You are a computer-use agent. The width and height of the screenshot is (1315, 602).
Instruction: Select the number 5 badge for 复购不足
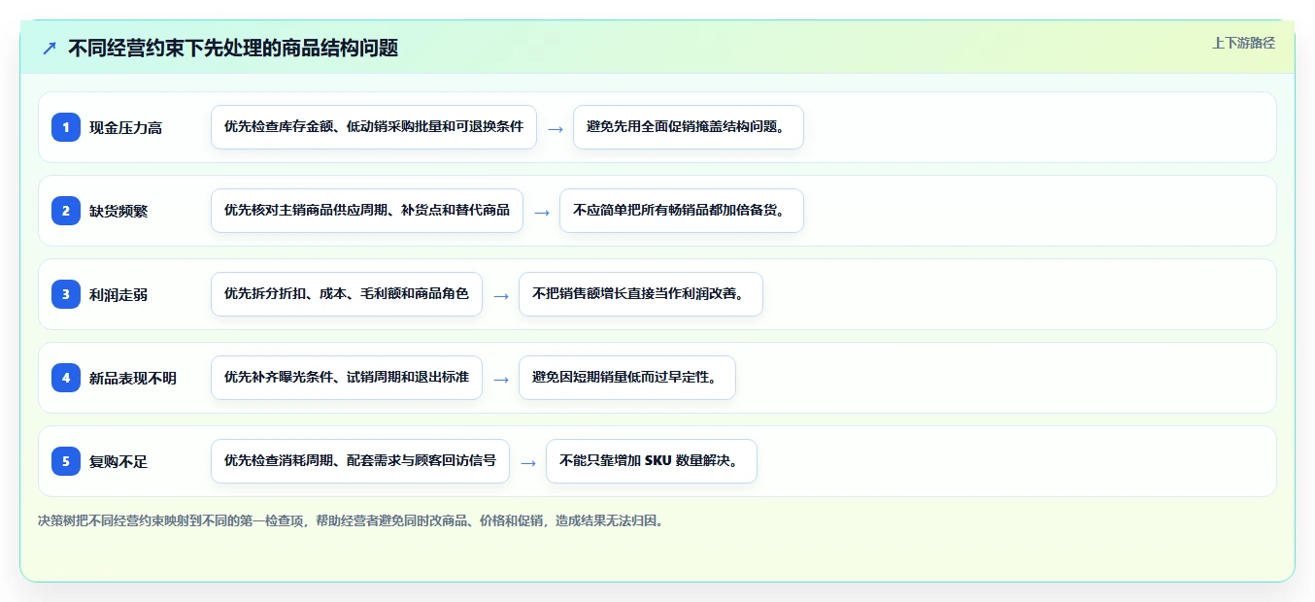(66, 461)
